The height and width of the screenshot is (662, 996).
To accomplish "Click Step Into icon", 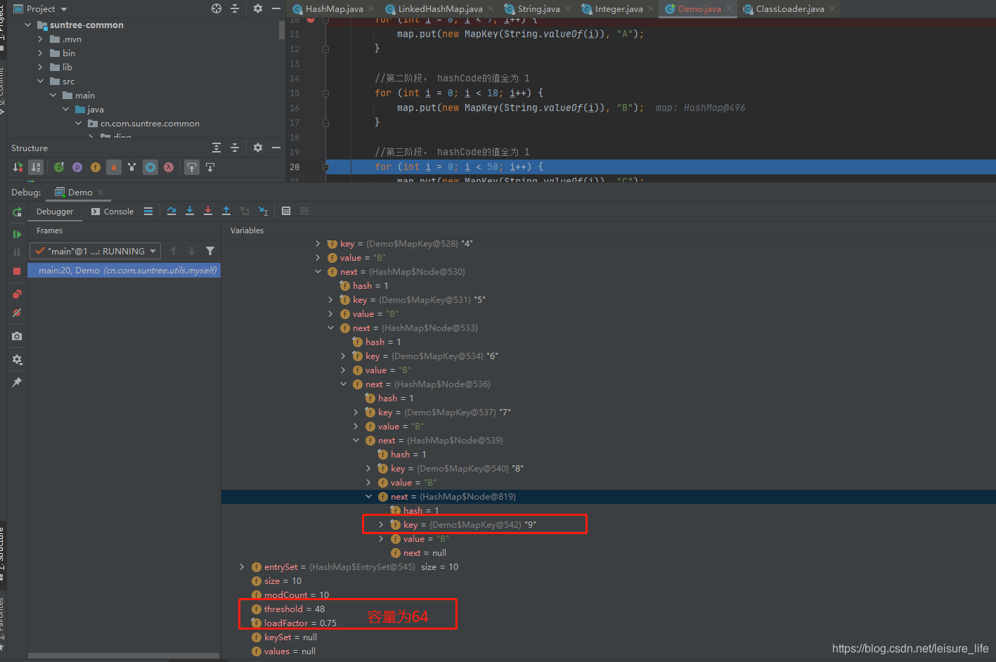I will coord(190,211).
